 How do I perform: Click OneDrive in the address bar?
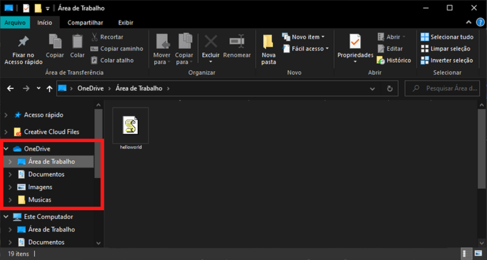[x=91, y=88]
